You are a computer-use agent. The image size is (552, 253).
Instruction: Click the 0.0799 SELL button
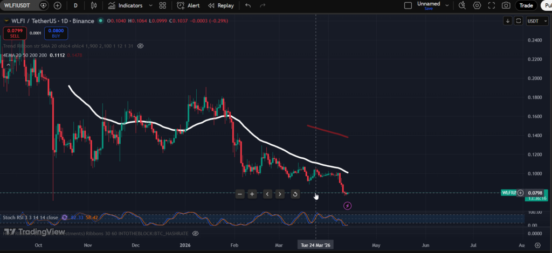[13, 33]
